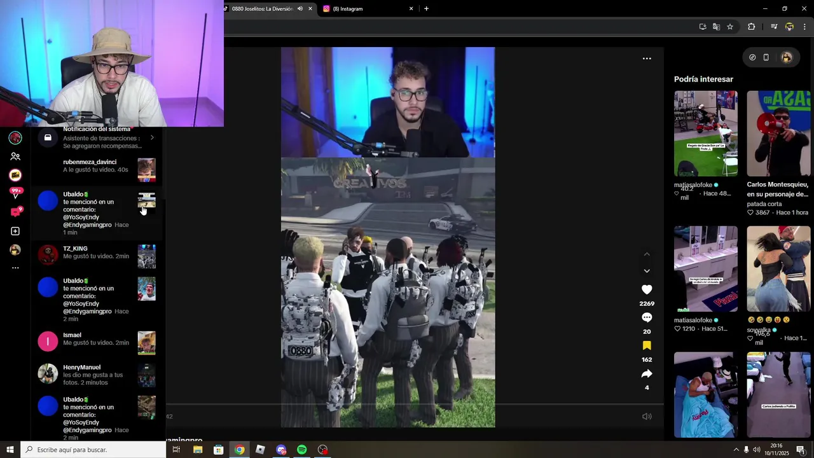This screenshot has width=814, height=458.
Task: Open Chrome's three-dot menu
Action: tap(804, 27)
